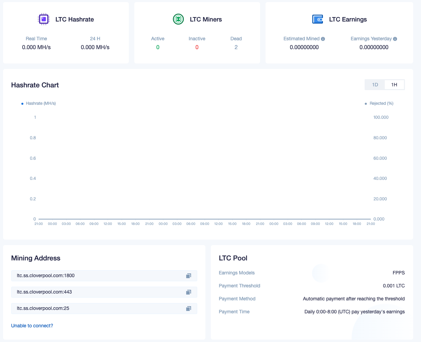Toggle the Hashrate (MH/s) legend series
This screenshot has width=421, height=342.
click(x=39, y=103)
